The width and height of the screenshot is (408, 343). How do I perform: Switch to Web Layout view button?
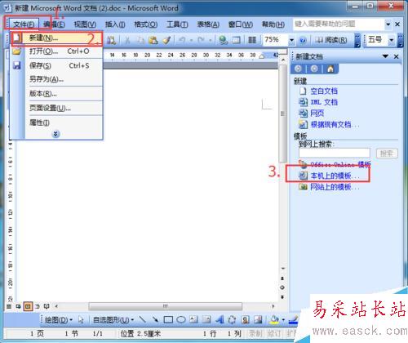(x=18, y=306)
